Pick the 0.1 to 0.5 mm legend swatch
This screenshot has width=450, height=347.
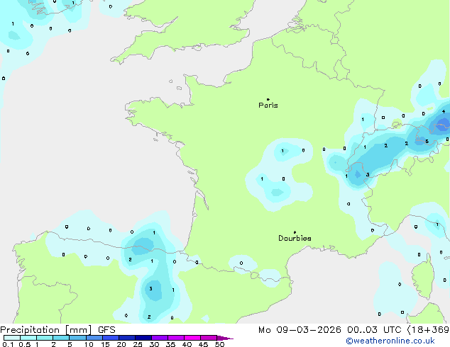pos(12,338)
